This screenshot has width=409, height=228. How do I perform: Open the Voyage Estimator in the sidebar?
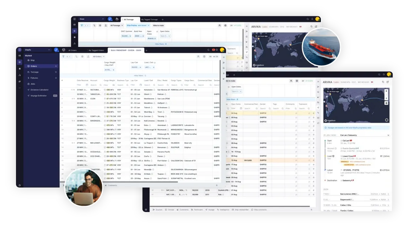39,96
